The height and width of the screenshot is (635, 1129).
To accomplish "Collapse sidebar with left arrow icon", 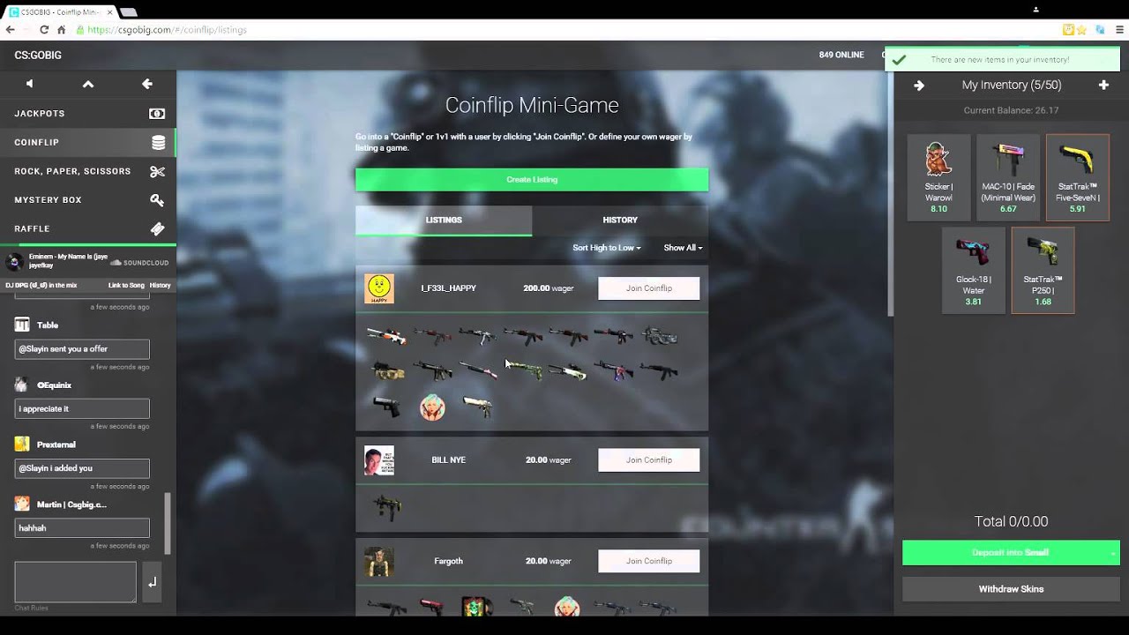I will (147, 84).
